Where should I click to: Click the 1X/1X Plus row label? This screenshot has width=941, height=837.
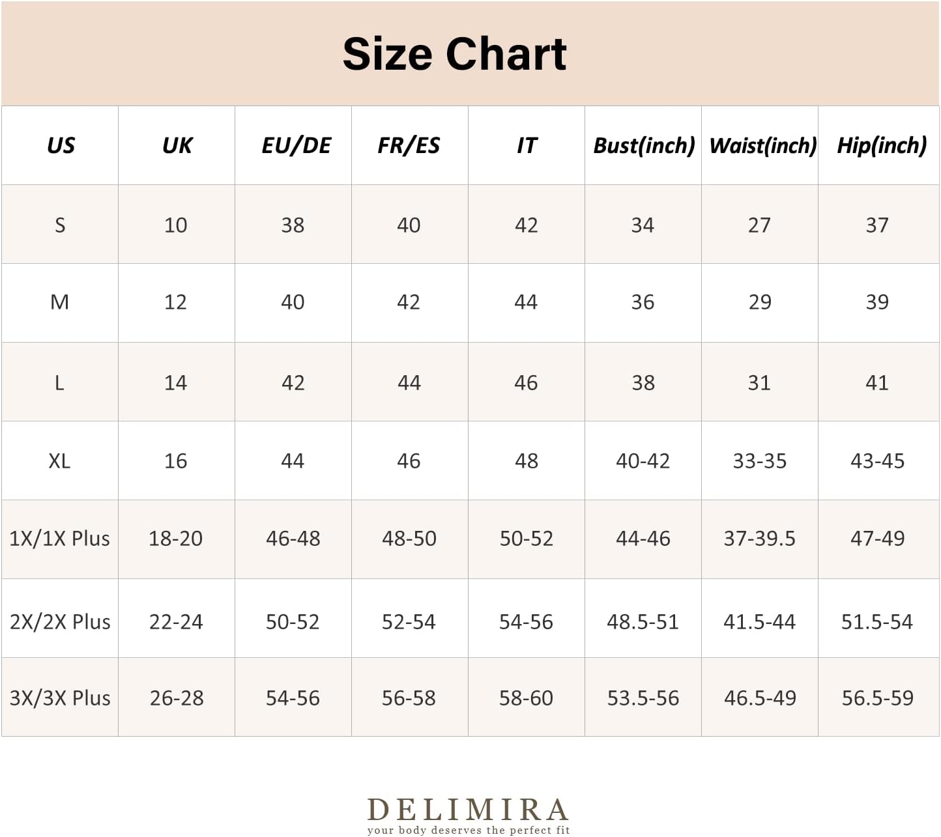pyautogui.click(x=60, y=539)
